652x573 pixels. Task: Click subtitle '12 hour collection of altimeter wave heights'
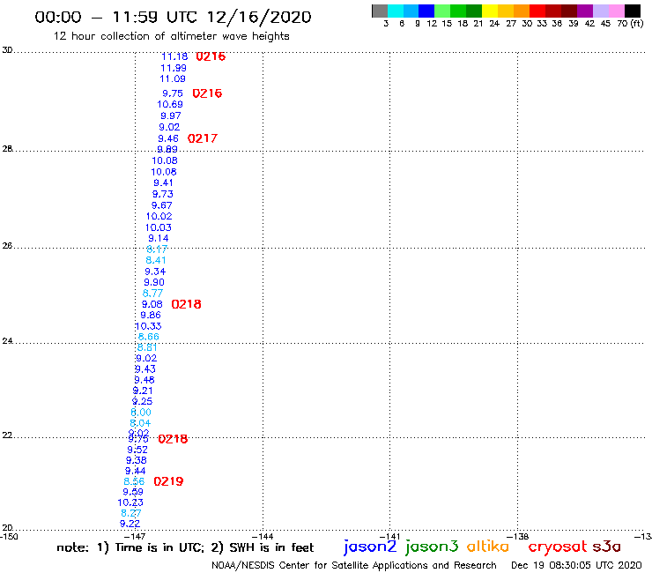click(x=171, y=36)
